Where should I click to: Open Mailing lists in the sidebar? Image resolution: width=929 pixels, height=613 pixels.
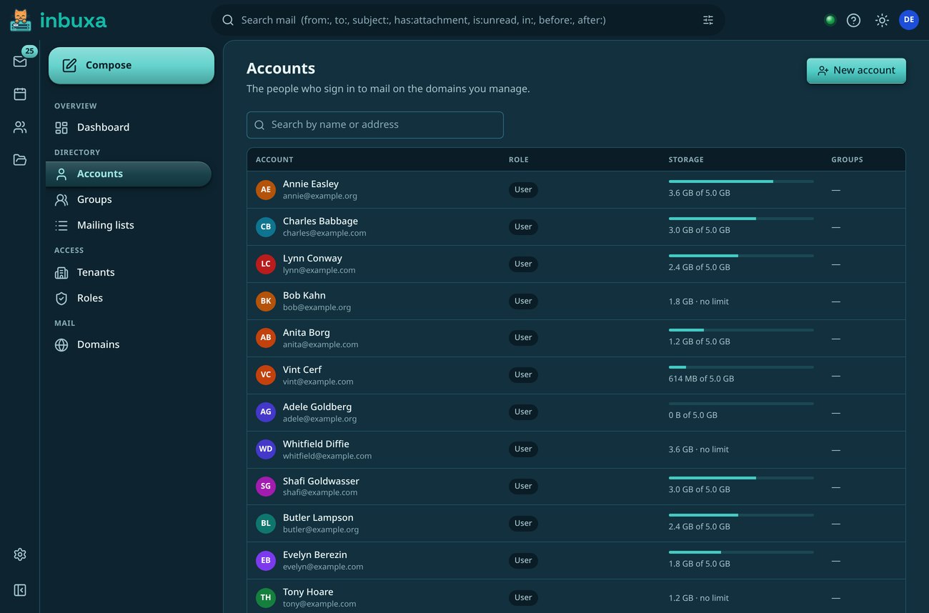tap(129, 225)
